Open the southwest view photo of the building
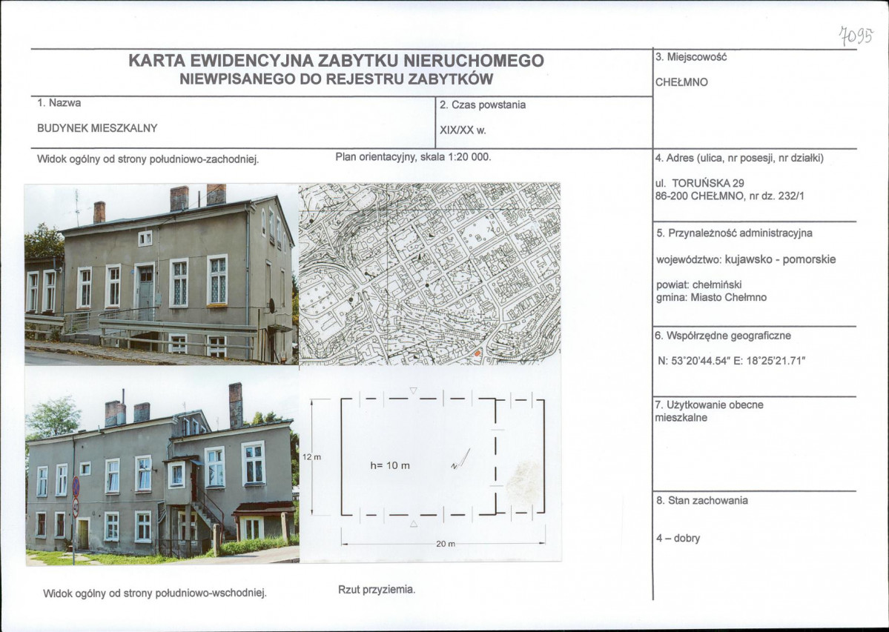 click(161, 274)
